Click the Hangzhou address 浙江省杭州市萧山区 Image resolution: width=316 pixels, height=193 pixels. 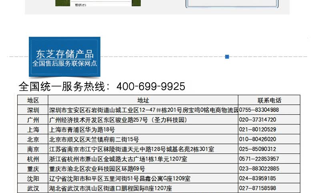coord(118,159)
